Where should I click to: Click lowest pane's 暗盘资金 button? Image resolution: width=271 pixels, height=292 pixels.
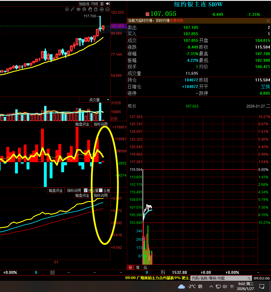82,195
